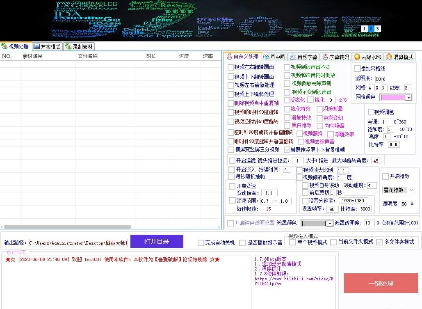Click the 最大帧旋转角度 field
The image size is (422, 309).
tap(376, 161)
